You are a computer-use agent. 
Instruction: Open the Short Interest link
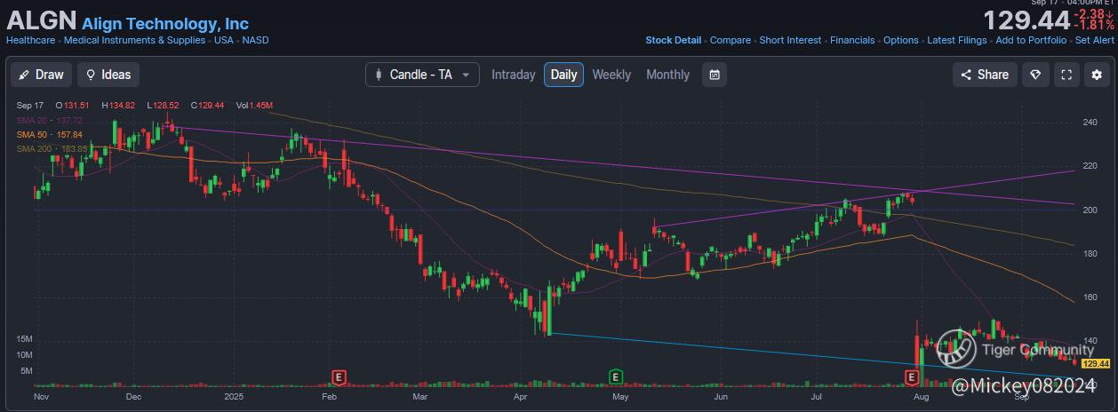pyautogui.click(x=791, y=40)
